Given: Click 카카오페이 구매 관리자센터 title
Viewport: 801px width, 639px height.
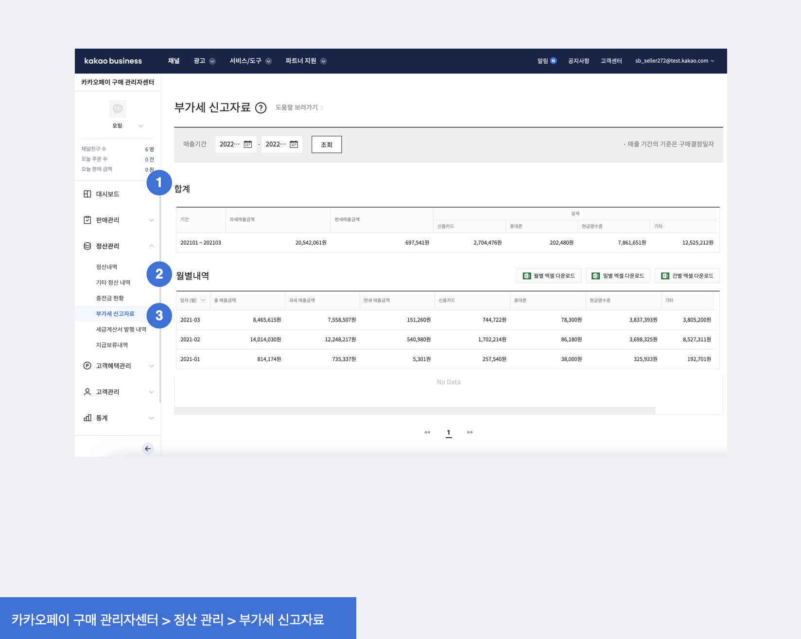Looking at the screenshot, I should (x=118, y=82).
